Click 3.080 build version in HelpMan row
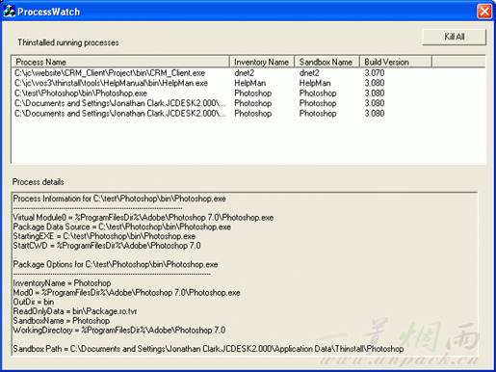The width and height of the screenshot is (496, 372). click(x=375, y=83)
